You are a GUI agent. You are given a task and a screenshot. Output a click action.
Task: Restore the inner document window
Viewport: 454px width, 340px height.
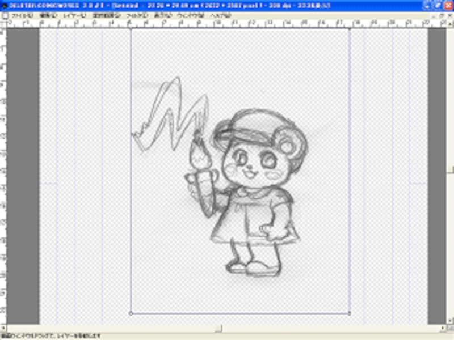click(442, 16)
